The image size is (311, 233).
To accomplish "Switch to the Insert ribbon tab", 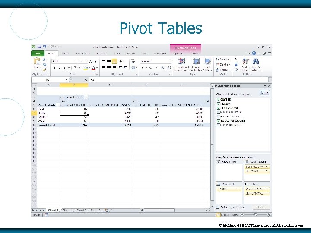I will 65,54.
